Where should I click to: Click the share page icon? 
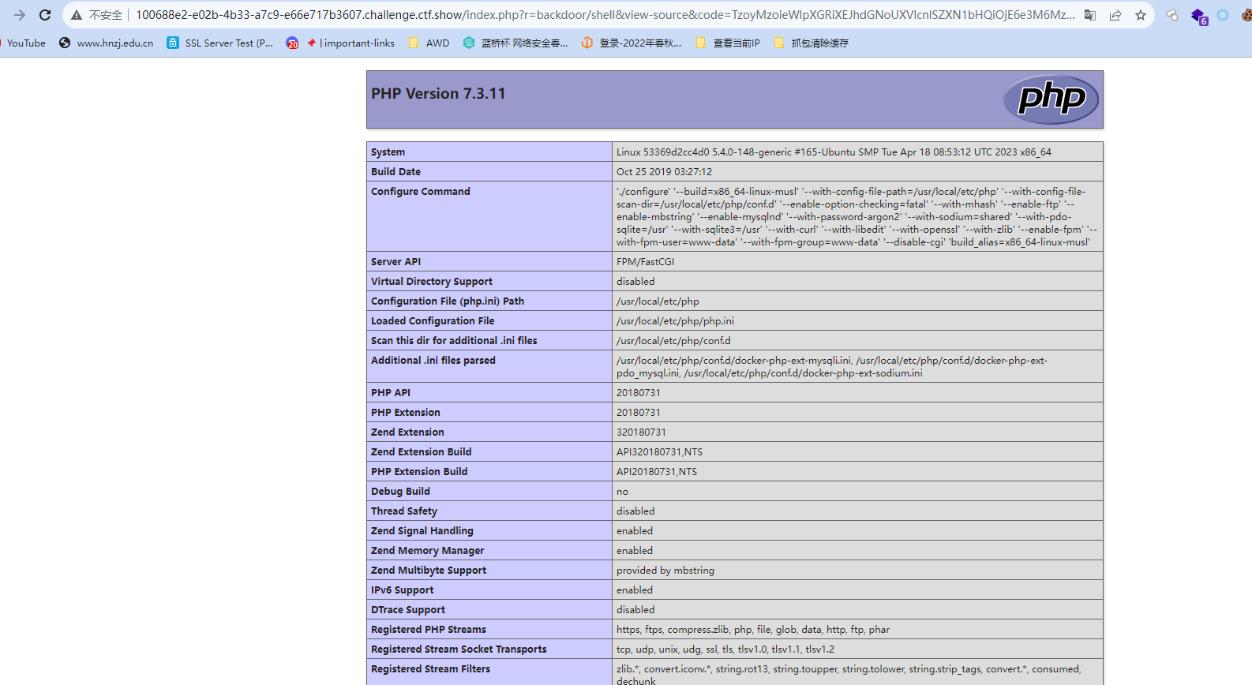coord(1115,15)
